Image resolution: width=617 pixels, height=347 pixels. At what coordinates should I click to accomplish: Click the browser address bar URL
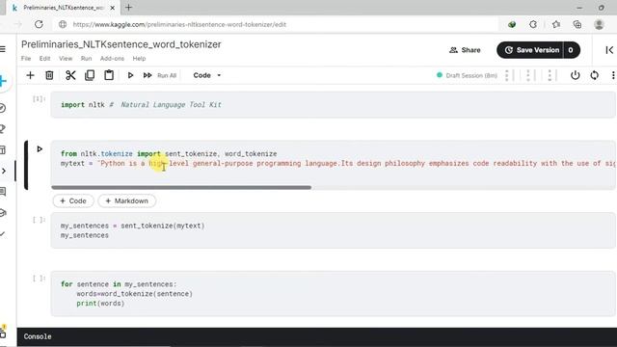coord(179,24)
